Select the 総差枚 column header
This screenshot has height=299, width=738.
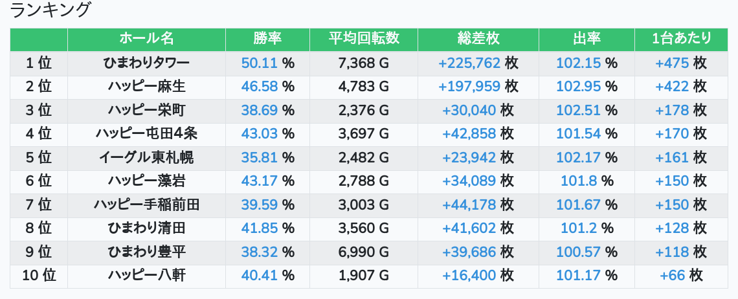tap(478, 39)
